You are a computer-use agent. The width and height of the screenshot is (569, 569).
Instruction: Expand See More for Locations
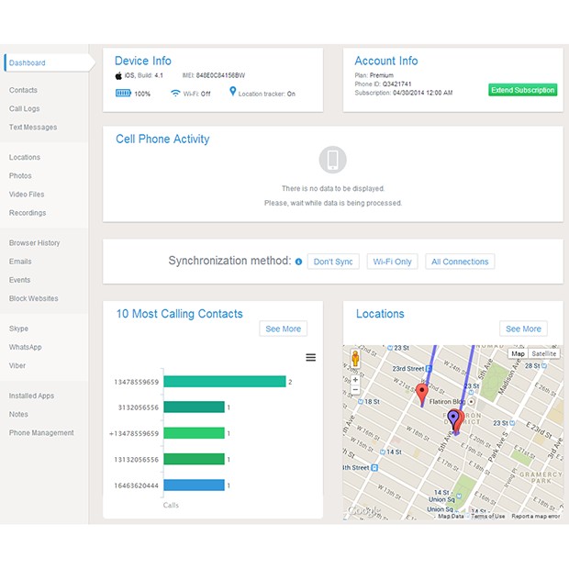click(523, 329)
